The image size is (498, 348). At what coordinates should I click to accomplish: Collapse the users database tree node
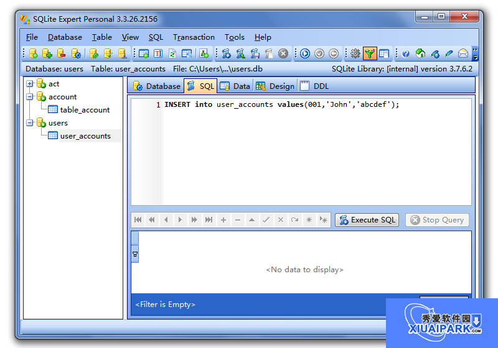click(29, 122)
